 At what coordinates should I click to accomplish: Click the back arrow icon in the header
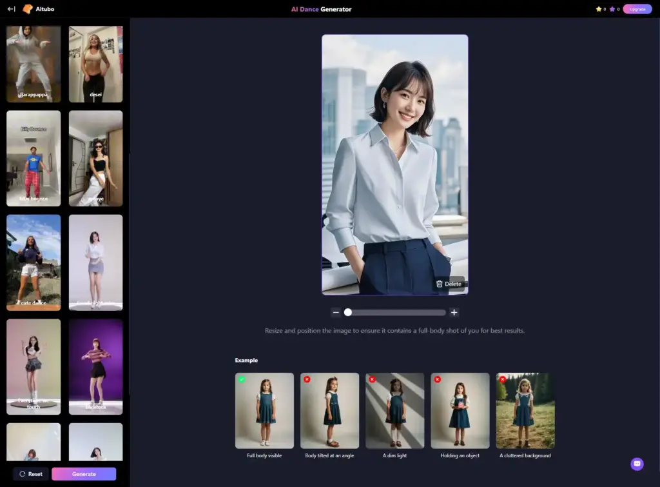[12, 9]
